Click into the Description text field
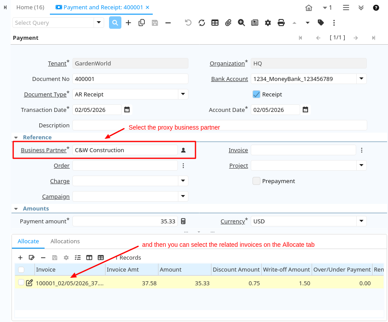 [219, 125]
